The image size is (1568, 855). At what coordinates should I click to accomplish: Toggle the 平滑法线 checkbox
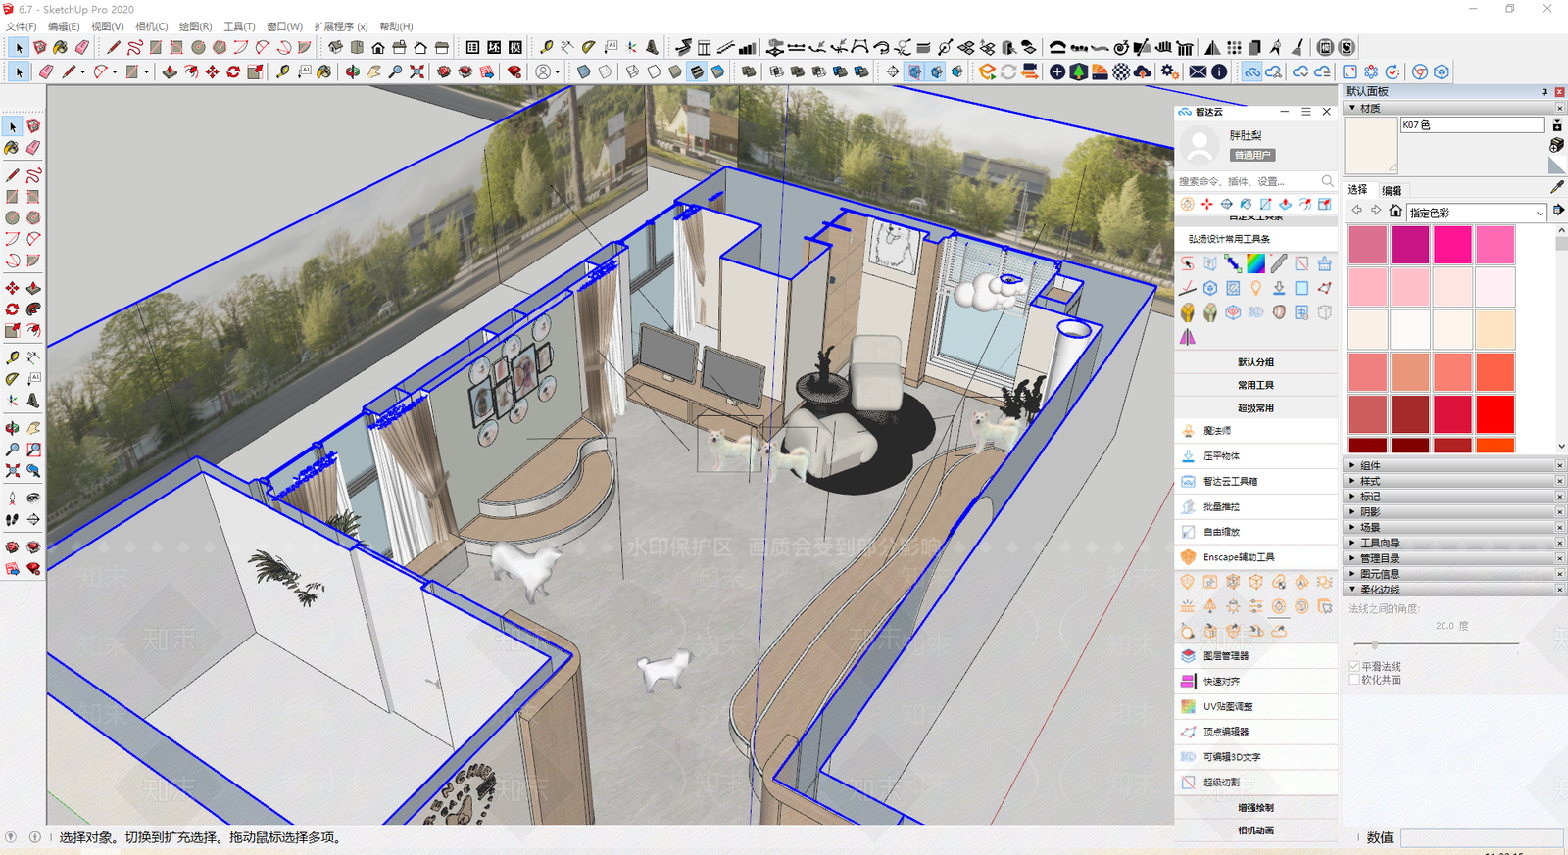[x=1354, y=666]
